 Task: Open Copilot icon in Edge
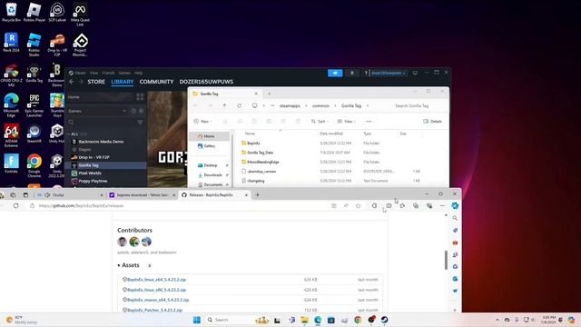(x=455, y=205)
